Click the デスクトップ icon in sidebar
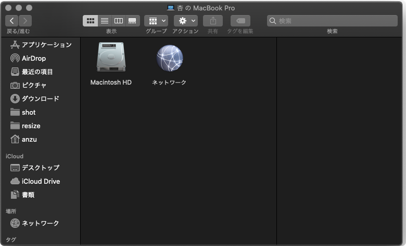Image resolution: width=406 pixels, height=246 pixels. click(x=15, y=168)
